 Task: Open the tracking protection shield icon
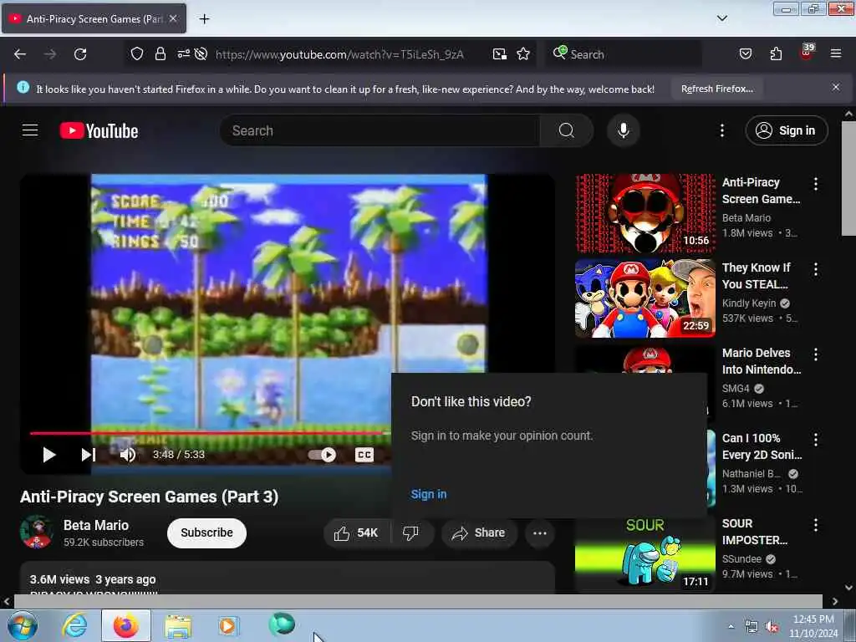[136, 53]
